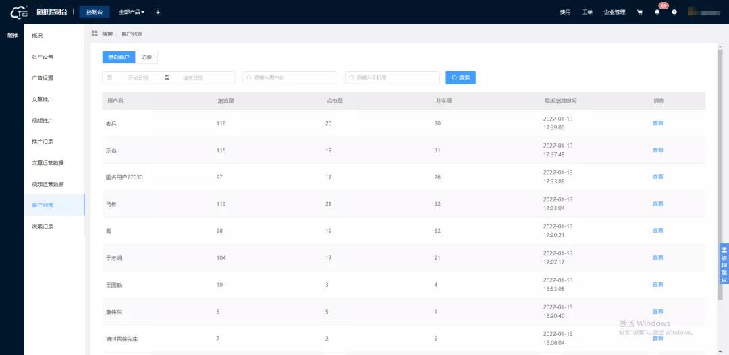Click the grid icon in the breadcrumb

[94, 34]
